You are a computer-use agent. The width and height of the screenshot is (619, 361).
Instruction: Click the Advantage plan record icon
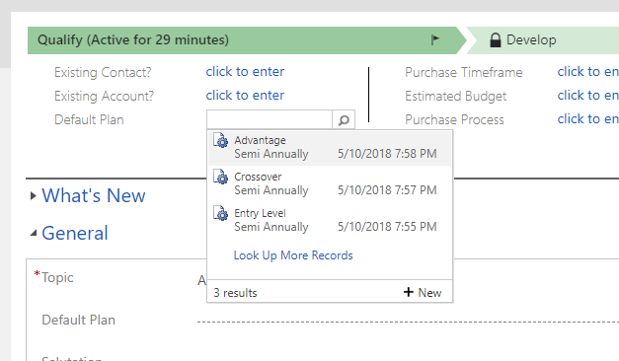[221, 140]
